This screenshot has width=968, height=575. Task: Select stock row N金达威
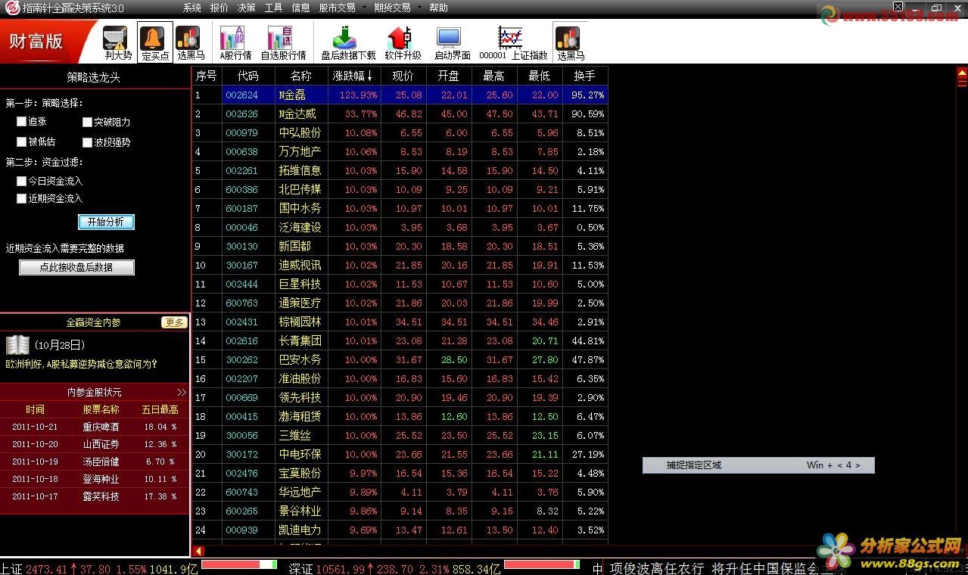[400, 113]
